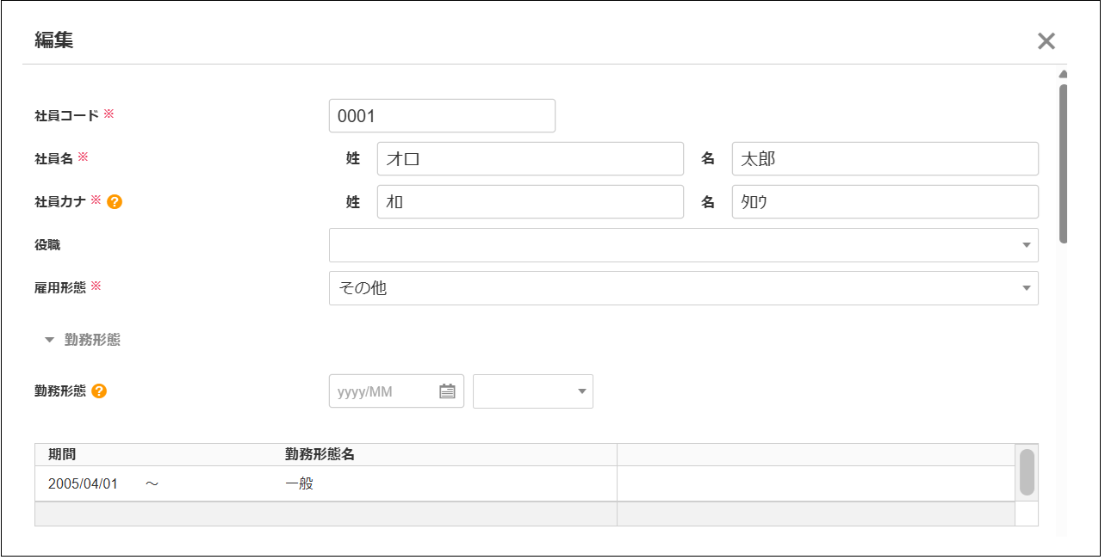1105x560 pixels.
Task: Click the 社員コード field containing 0001
Action: (441, 115)
